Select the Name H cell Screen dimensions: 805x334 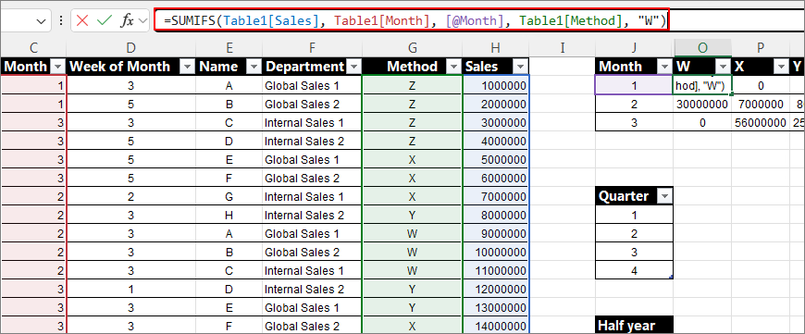tap(229, 215)
